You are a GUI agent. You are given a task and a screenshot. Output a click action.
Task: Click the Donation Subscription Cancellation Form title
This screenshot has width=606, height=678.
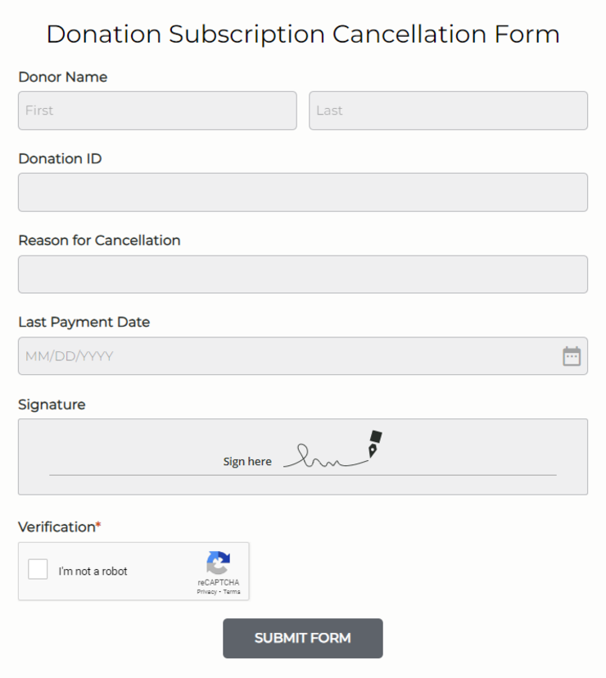[302, 34]
